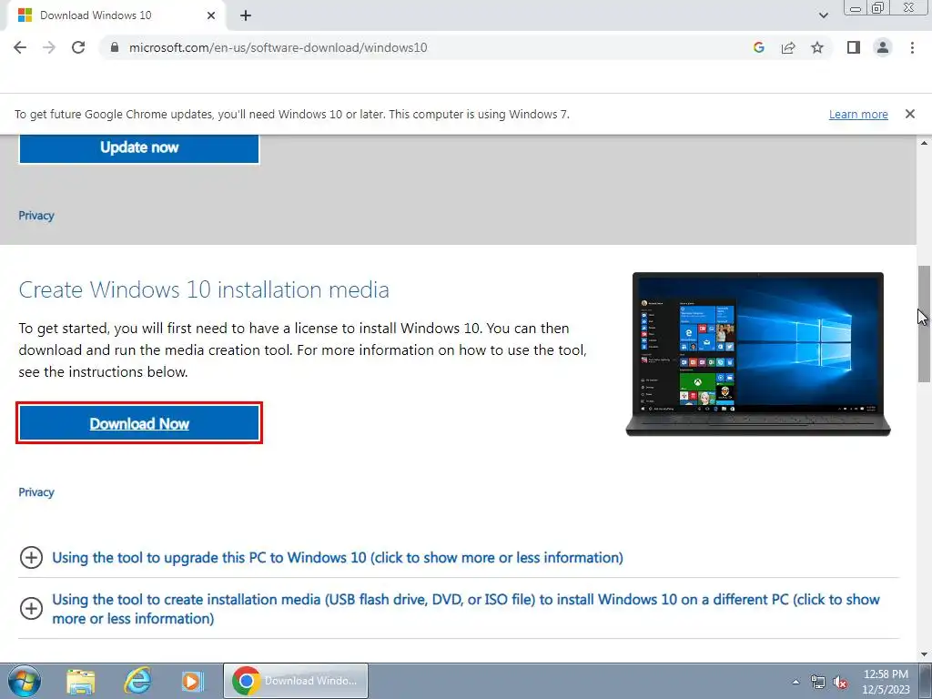The width and height of the screenshot is (932, 699).
Task: Launch Internet Explorer from the taskbar
Action: click(x=137, y=681)
